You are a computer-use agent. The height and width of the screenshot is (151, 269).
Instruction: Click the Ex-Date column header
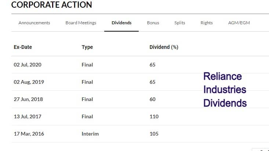point(23,47)
